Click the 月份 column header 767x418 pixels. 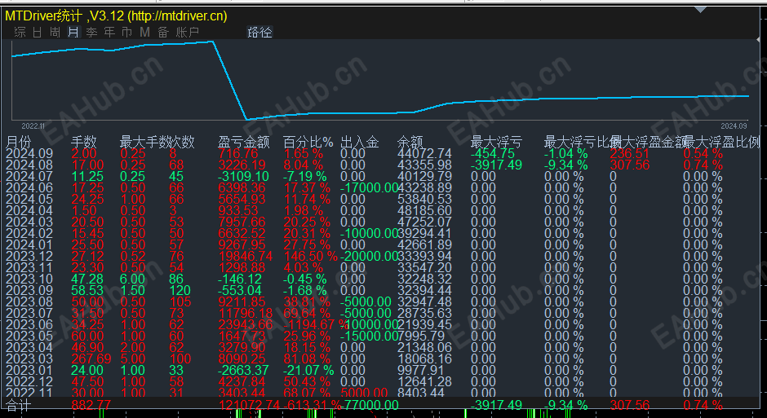pos(18,142)
